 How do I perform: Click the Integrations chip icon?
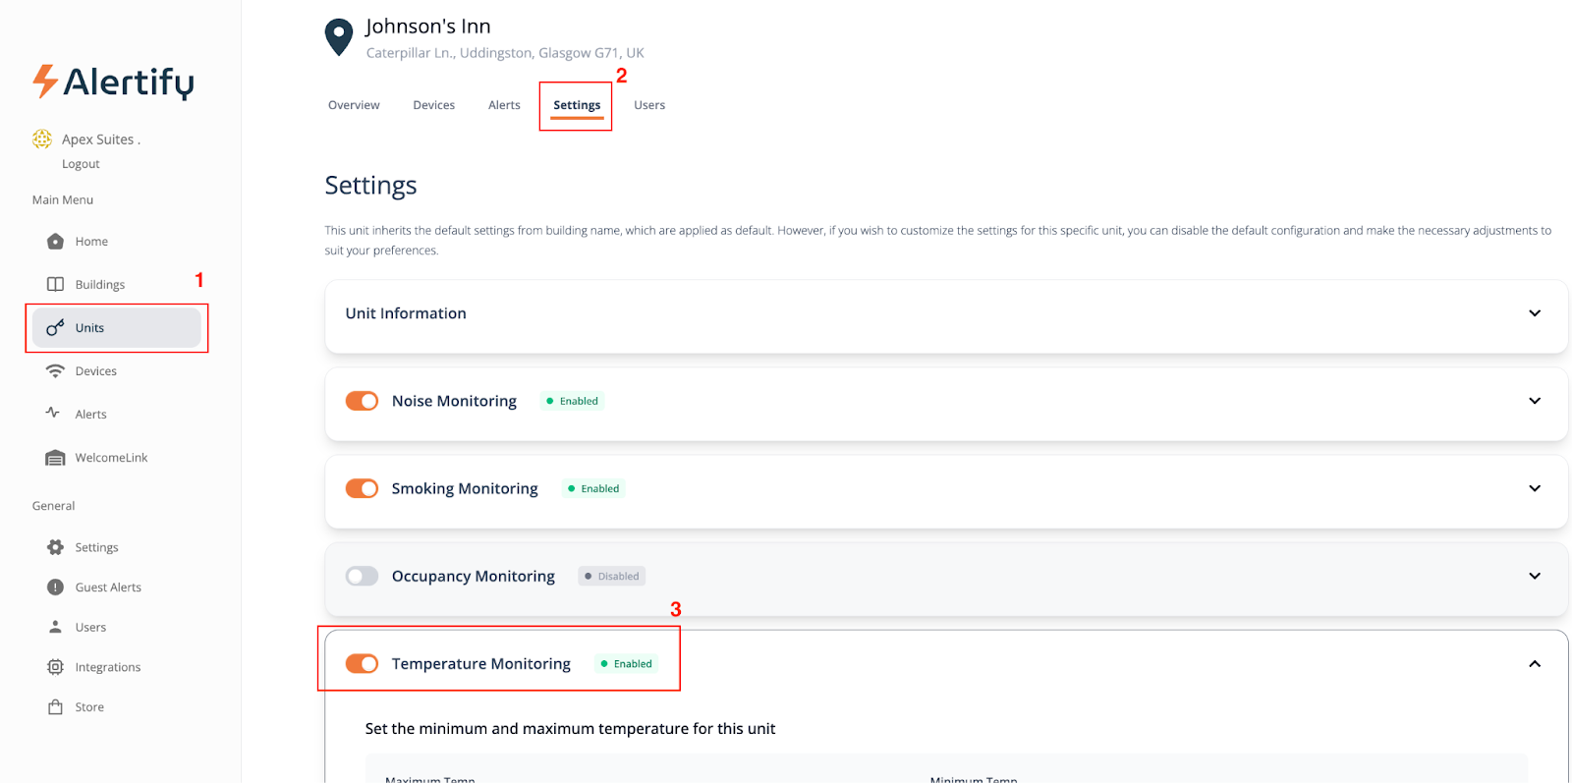coord(56,667)
